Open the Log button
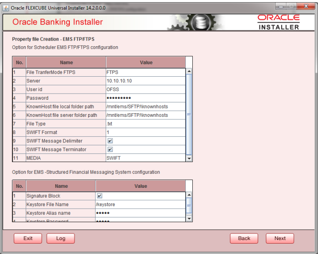The height and width of the screenshot is (254, 318). point(61,238)
